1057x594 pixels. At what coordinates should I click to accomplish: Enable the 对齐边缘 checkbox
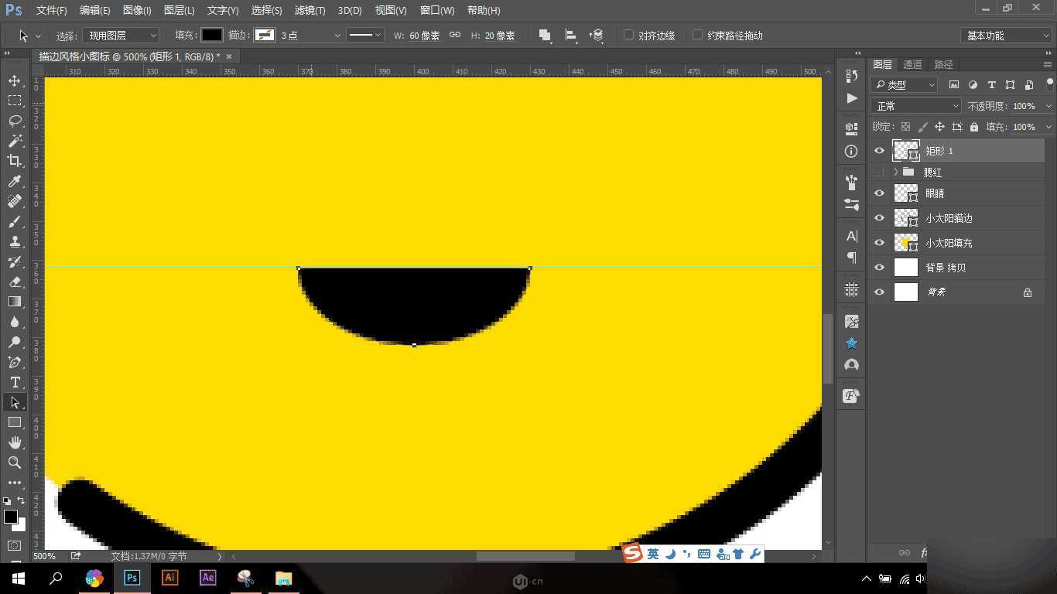pos(629,35)
